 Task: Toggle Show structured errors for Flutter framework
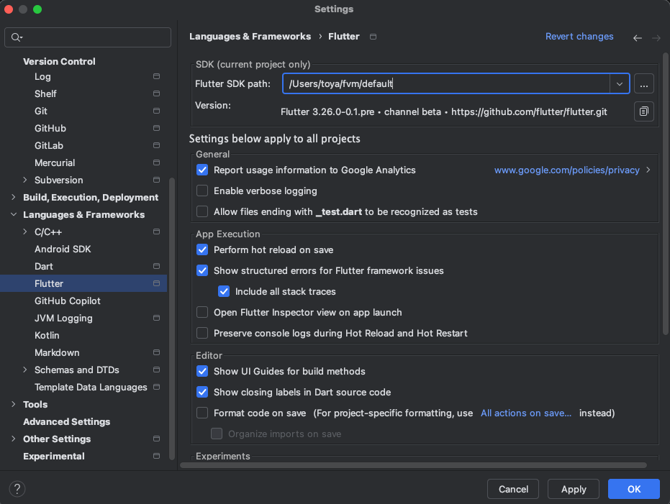[x=202, y=270]
